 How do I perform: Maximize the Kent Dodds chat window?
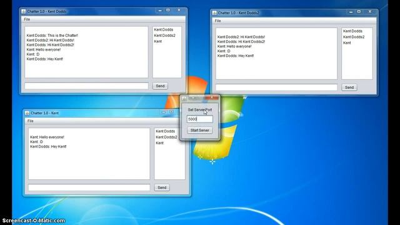(168, 10)
